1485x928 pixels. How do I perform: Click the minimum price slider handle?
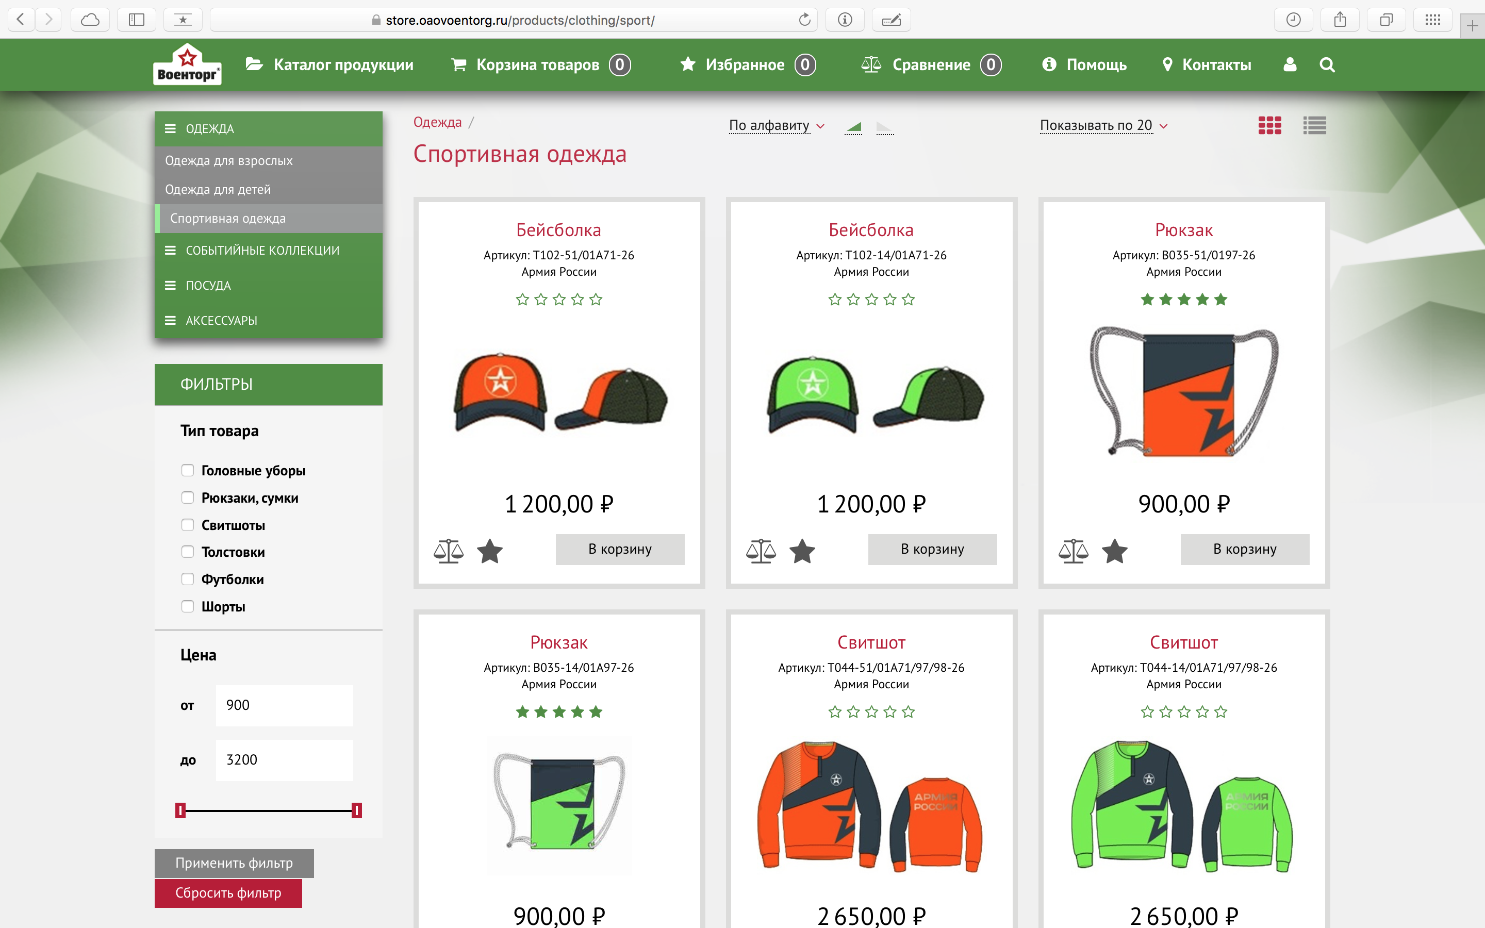tap(180, 811)
